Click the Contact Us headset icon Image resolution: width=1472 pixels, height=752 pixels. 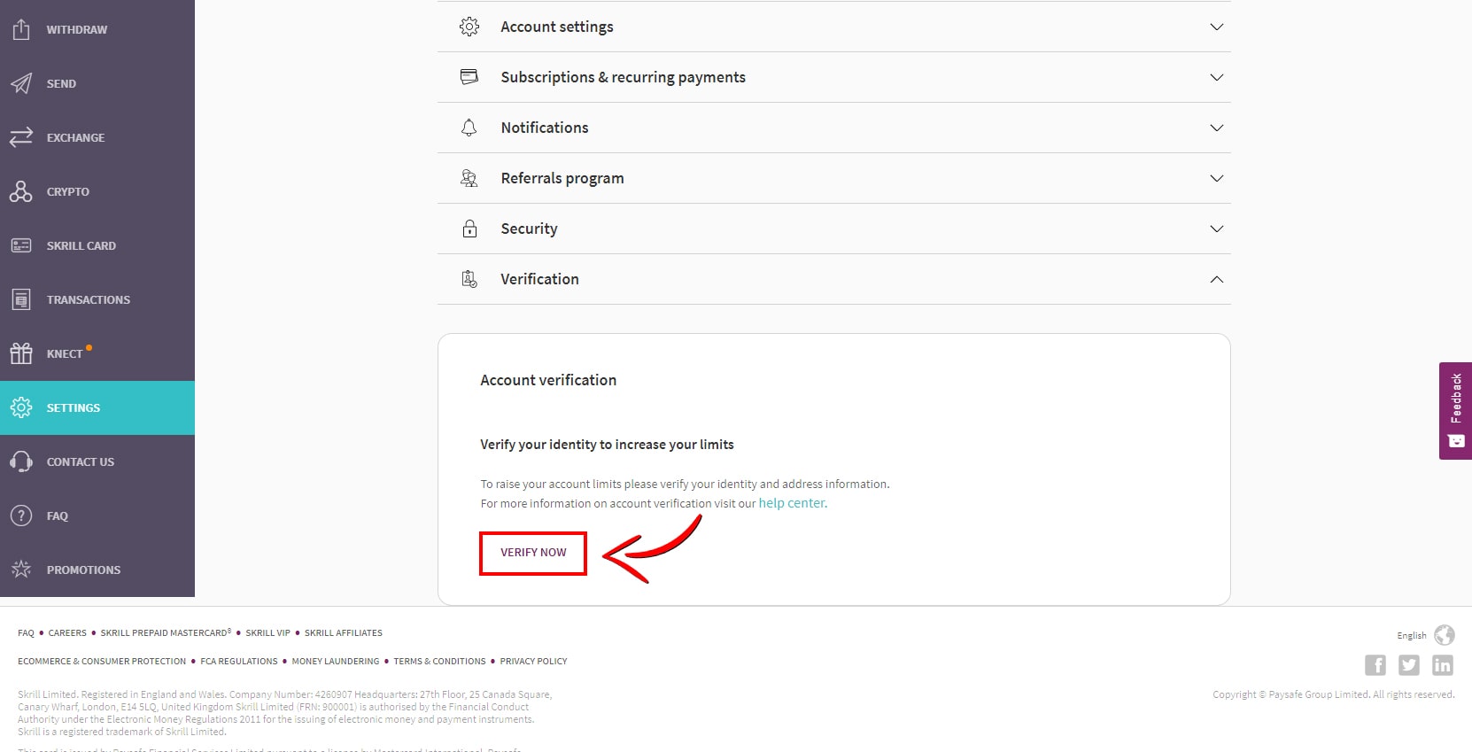coord(21,461)
